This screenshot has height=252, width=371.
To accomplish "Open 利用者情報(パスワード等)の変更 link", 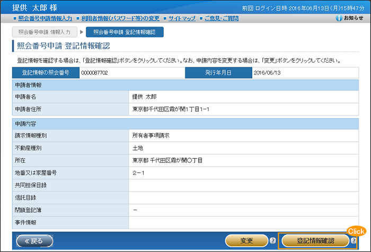I will coord(120,18).
